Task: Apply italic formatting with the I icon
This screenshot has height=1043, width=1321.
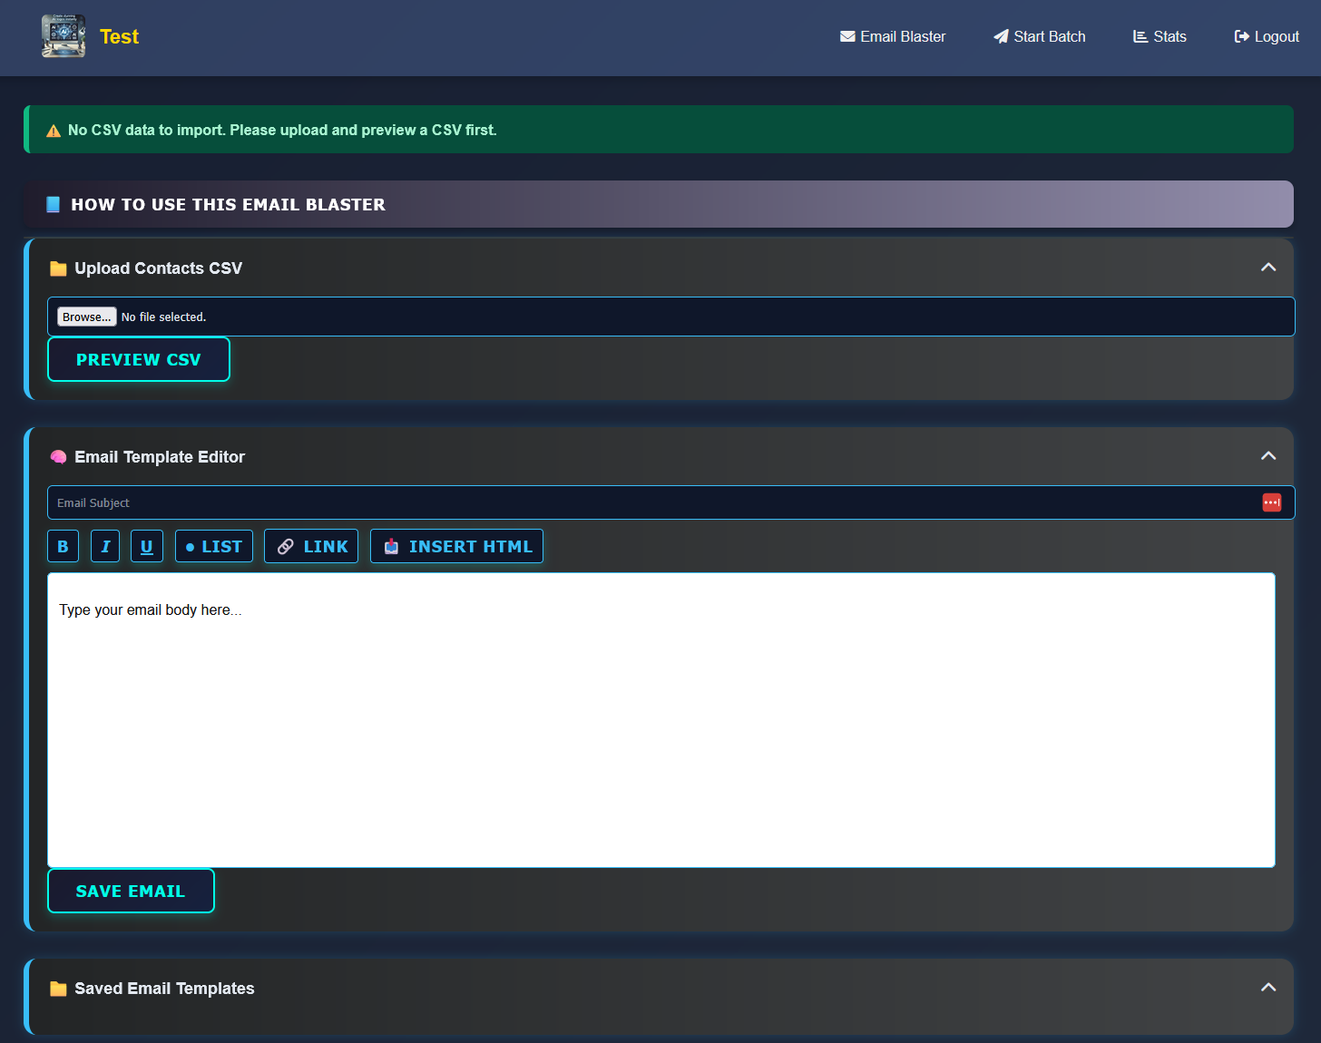Action: (104, 546)
